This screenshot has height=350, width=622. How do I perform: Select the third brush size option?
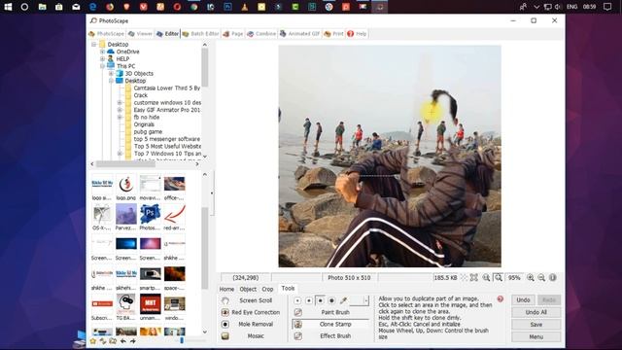(x=320, y=300)
